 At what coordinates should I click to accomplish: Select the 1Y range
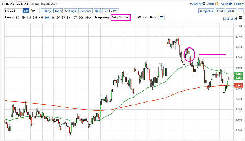pyautogui.click(x=53, y=18)
